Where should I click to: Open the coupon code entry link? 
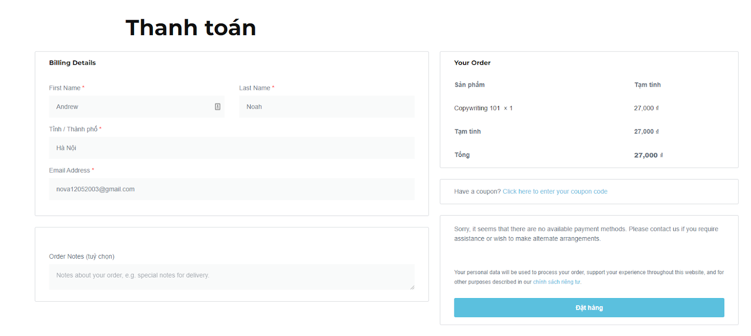pyautogui.click(x=555, y=192)
